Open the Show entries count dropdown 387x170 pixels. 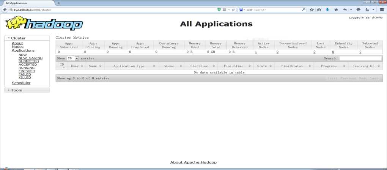[73, 58]
